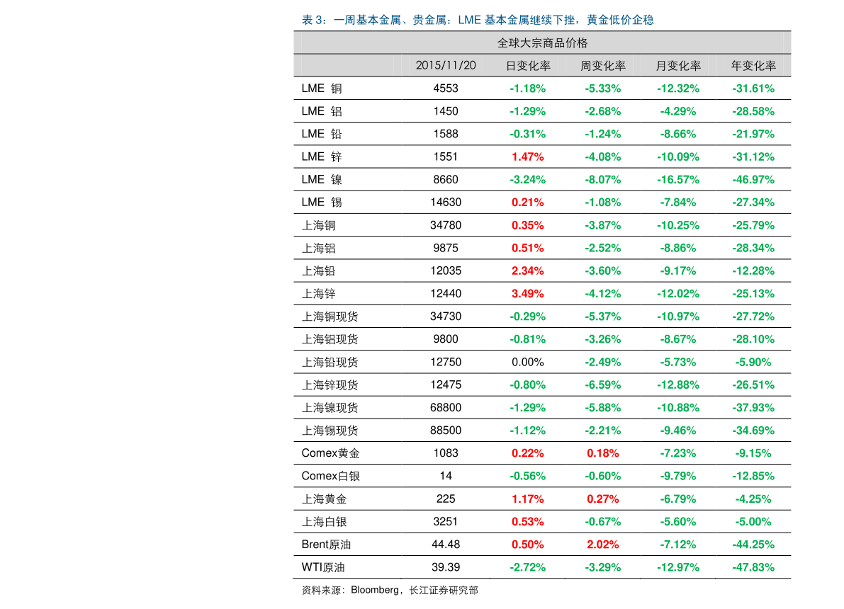Click the 日变化率 column header

click(x=528, y=66)
